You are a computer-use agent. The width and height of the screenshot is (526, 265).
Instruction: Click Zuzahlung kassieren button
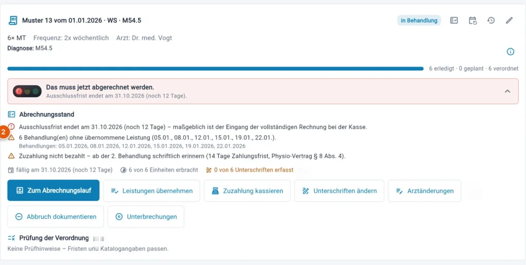(x=247, y=191)
